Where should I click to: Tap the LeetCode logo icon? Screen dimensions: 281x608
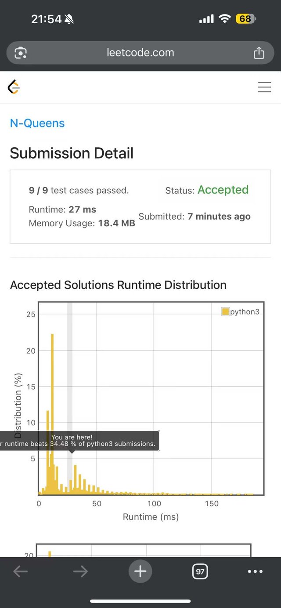(x=14, y=87)
